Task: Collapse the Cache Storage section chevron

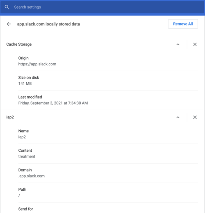Action: point(178,44)
